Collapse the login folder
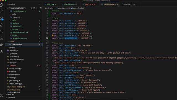 14,14
